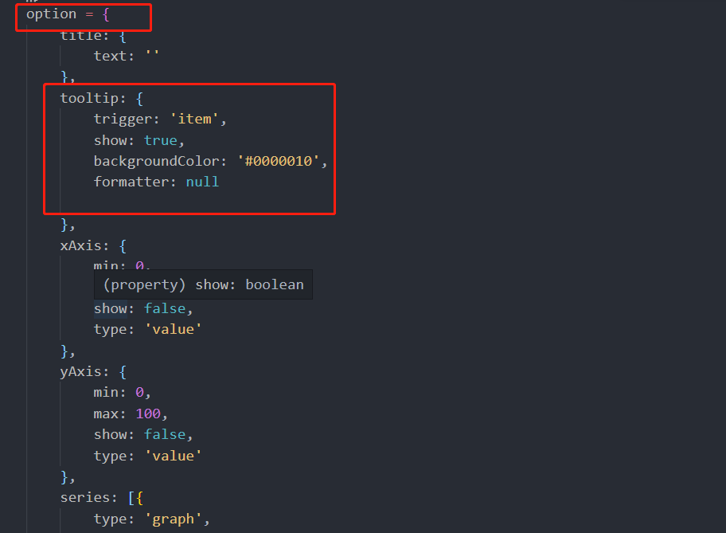Click 'show' key inside yAxis block
Image resolution: width=726 pixels, height=533 pixels.
coord(110,435)
